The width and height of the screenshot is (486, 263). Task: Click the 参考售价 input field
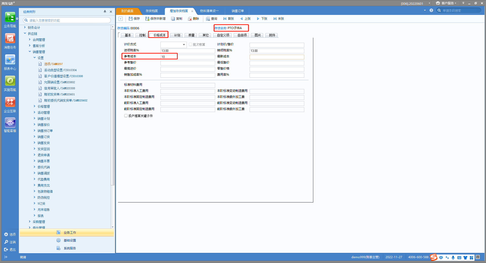pyautogui.click(x=188, y=63)
